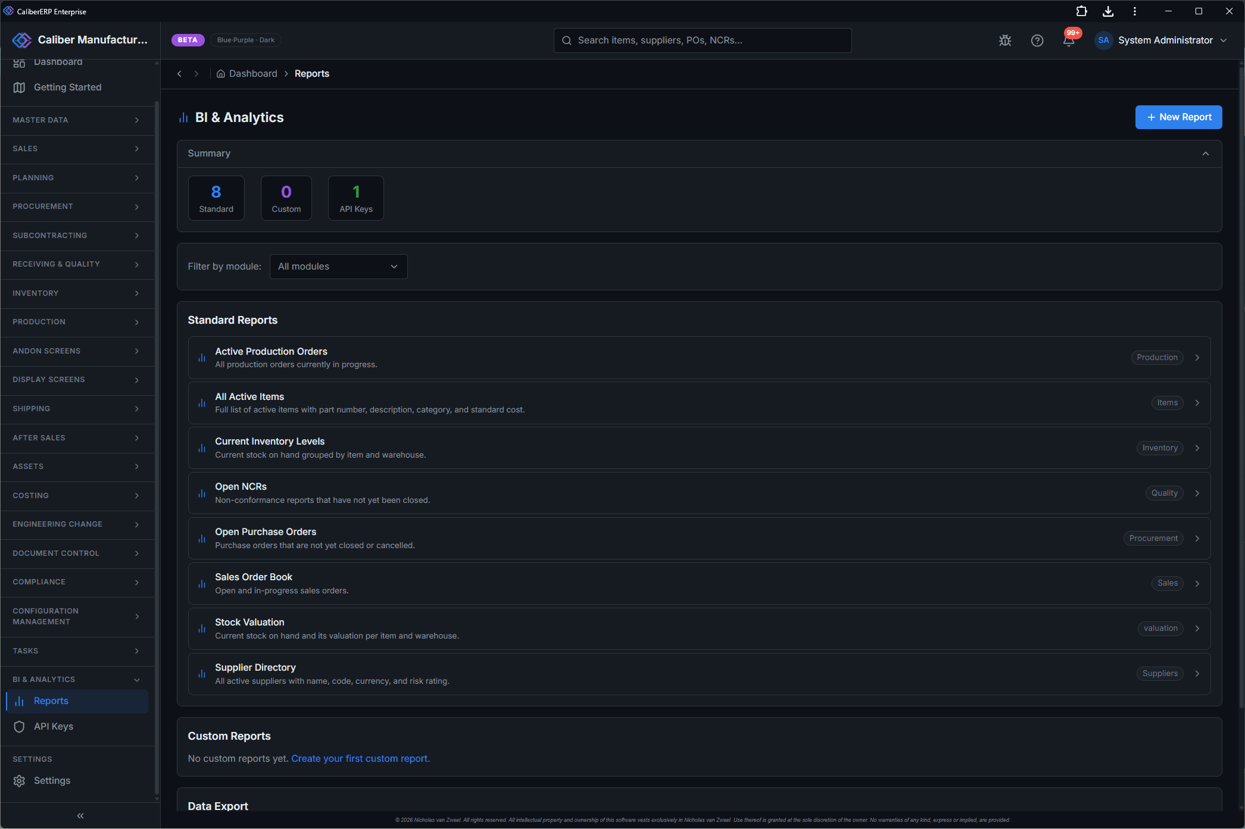Click chart icon of Open NCRs row
1245x829 pixels.
point(202,493)
